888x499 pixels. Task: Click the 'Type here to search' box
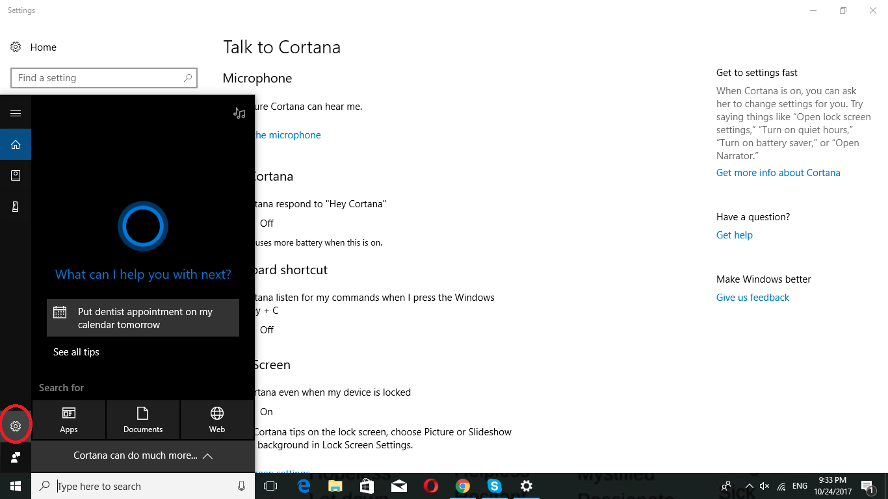point(143,486)
